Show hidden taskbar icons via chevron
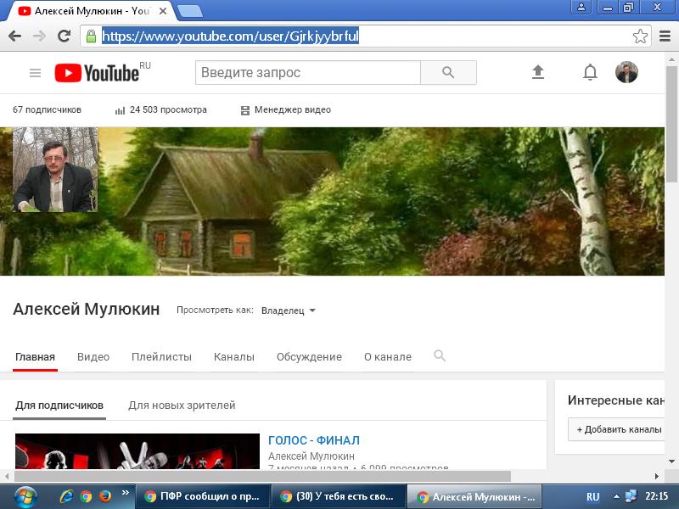This screenshot has height=509, width=679. pyautogui.click(x=126, y=493)
